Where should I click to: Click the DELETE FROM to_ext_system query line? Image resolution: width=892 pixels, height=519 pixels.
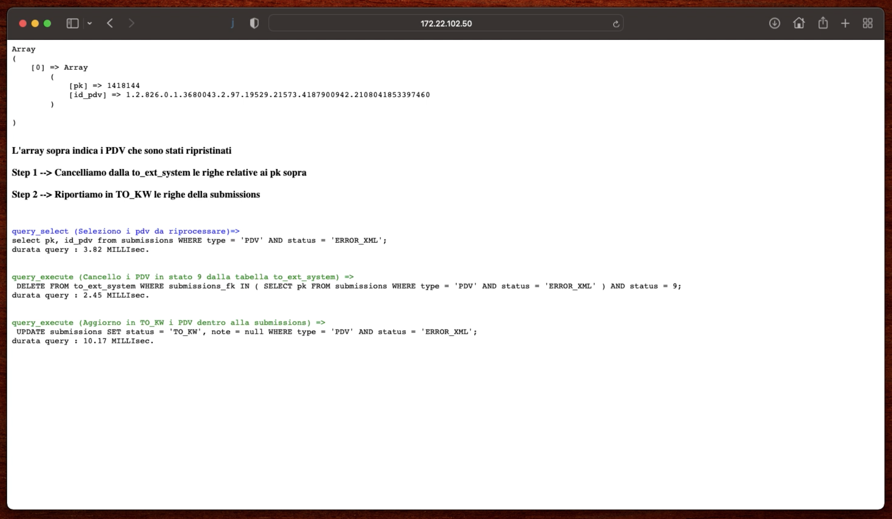(349, 286)
